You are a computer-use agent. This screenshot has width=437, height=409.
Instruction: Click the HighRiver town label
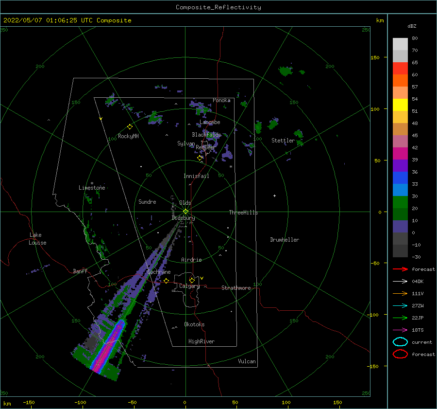click(202, 341)
